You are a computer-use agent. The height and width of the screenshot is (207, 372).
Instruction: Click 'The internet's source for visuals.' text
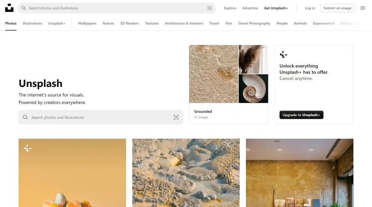tap(51, 95)
